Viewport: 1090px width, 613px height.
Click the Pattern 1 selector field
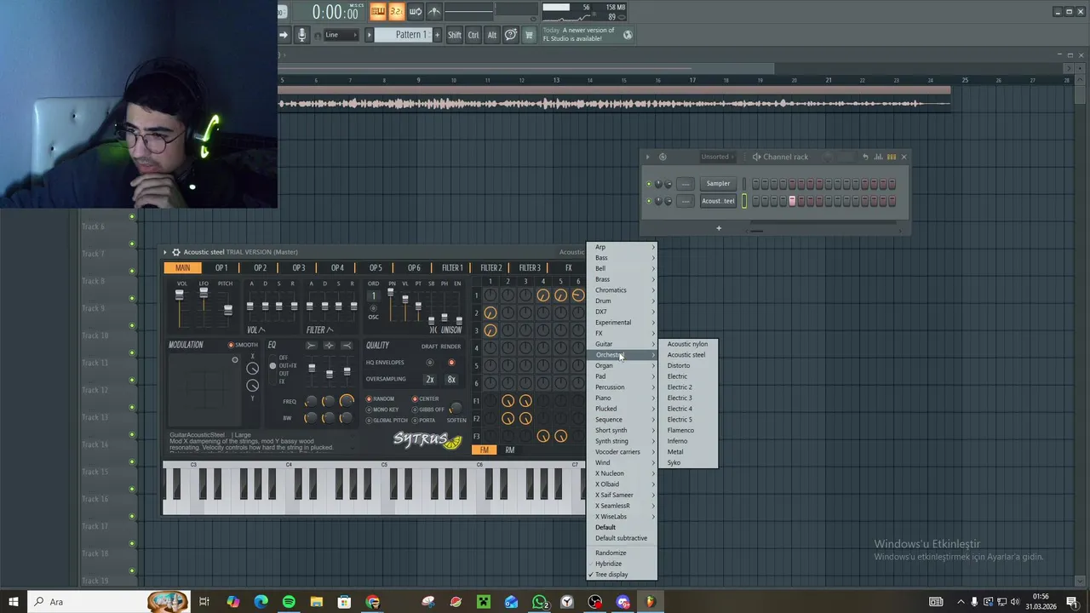[x=404, y=35]
